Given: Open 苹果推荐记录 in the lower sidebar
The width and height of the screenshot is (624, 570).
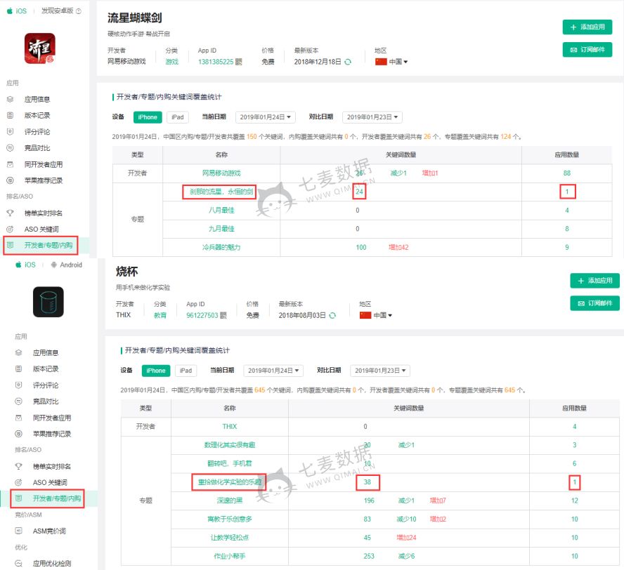Looking at the screenshot, I should 52,434.
